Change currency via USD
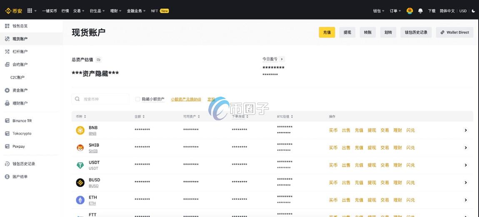Image resolution: width=479 pixels, height=217 pixels. coord(463,11)
